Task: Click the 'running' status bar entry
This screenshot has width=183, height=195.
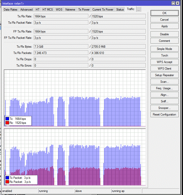Action: tap(56, 191)
